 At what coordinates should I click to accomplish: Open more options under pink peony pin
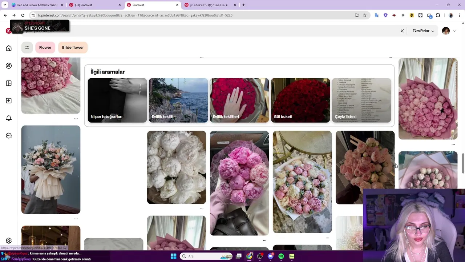[x=76, y=119]
